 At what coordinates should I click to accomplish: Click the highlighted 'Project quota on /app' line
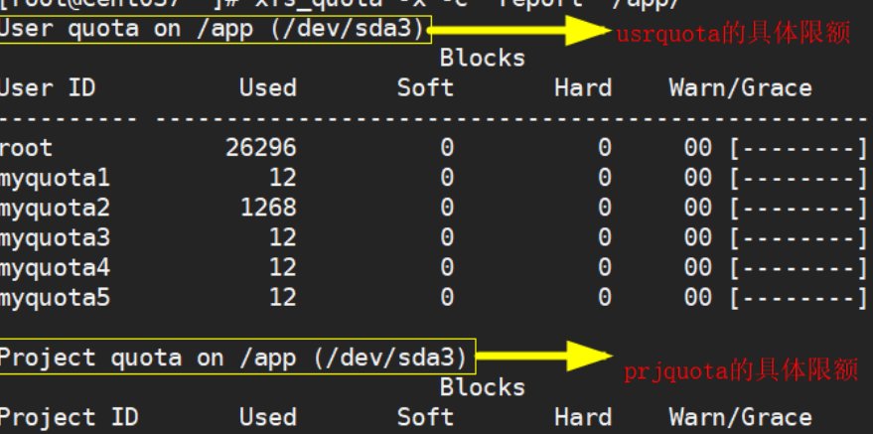238,356
